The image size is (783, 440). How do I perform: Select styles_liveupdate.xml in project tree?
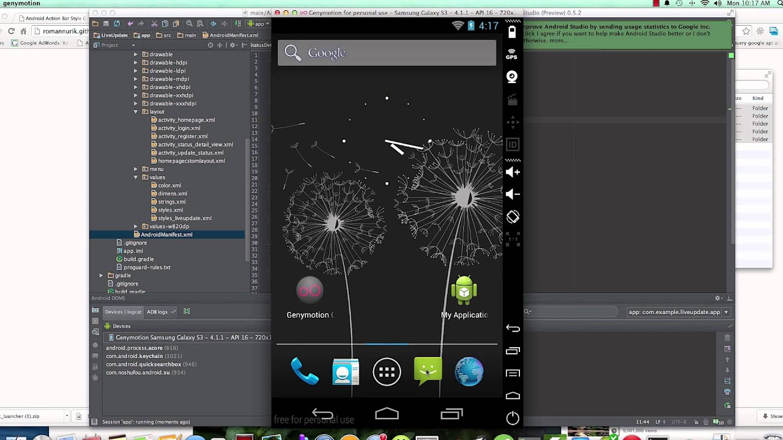tap(180, 218)
